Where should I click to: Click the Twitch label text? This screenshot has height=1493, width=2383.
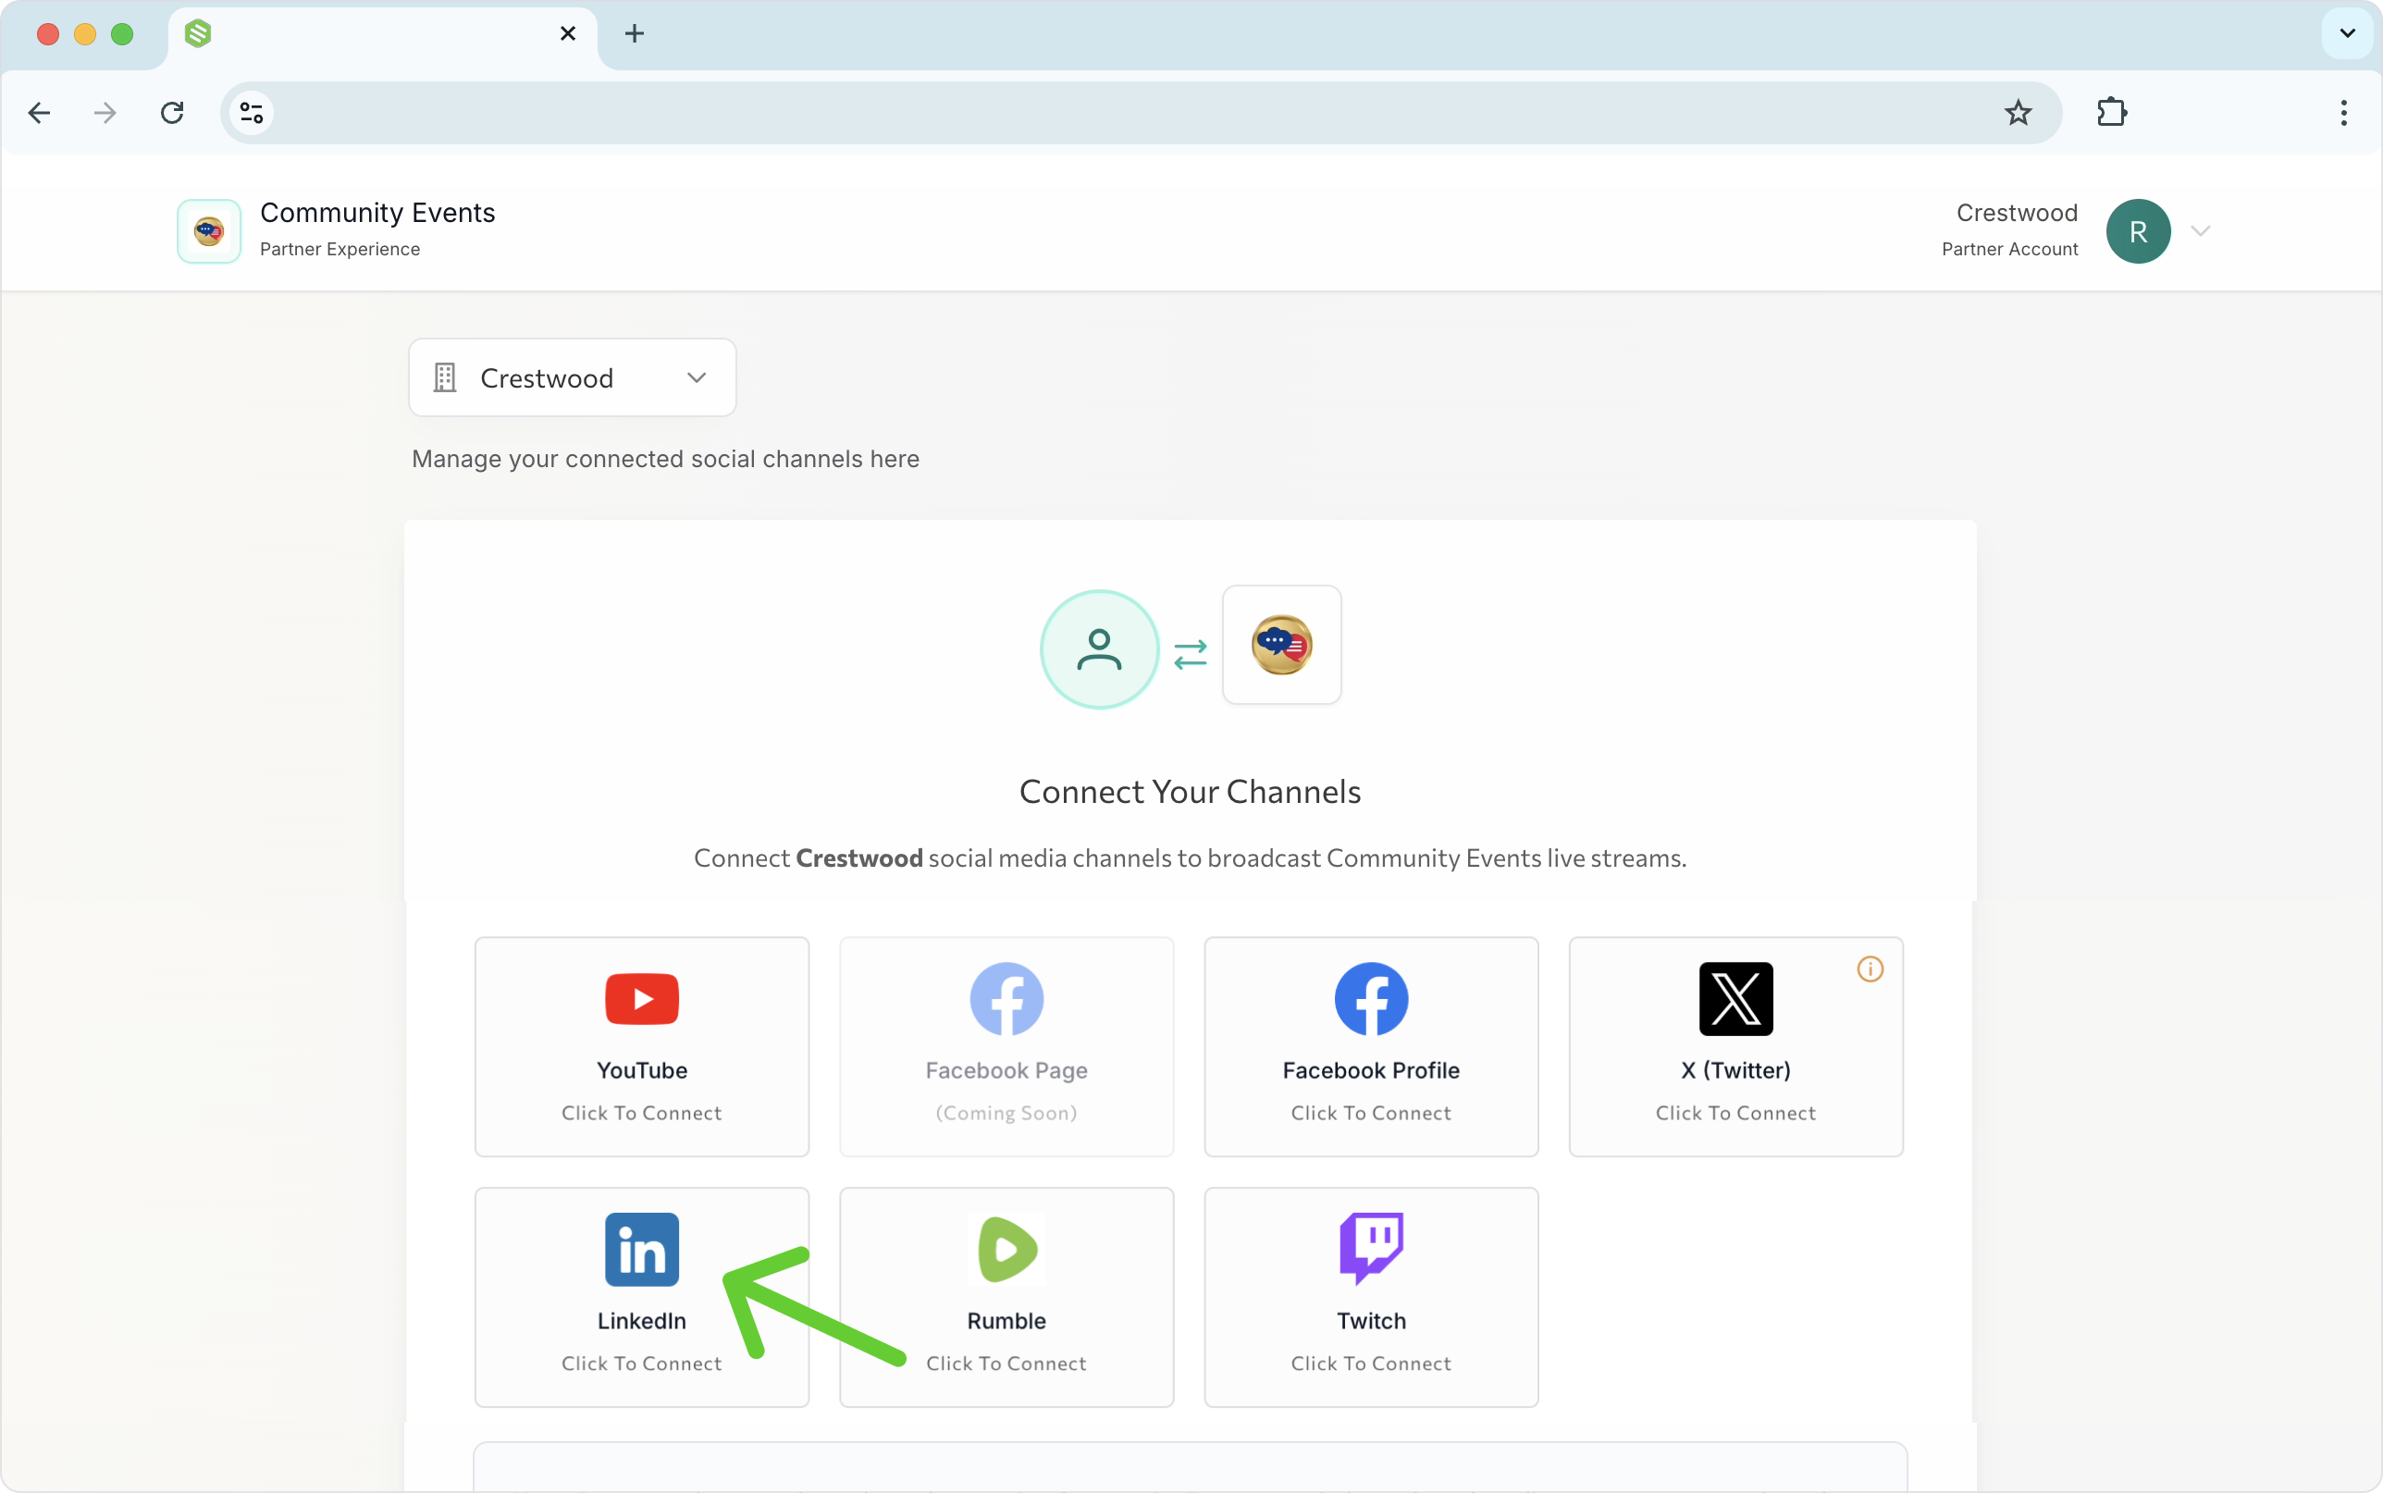1371,1321
